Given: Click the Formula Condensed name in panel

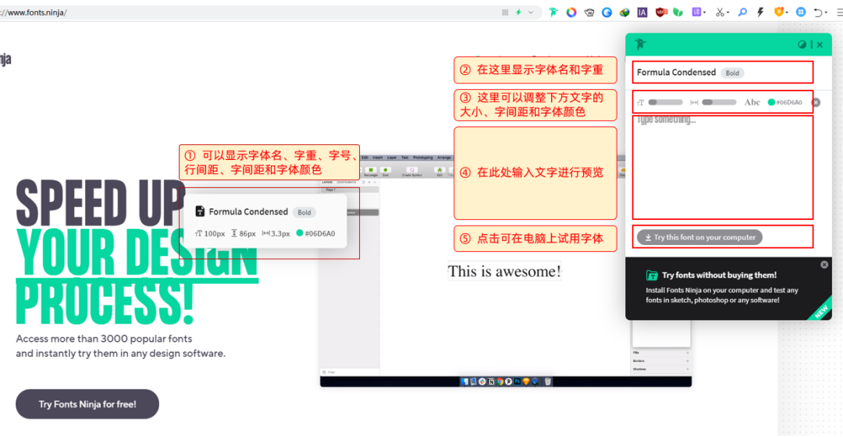Looking at the screenshot, I should 676,72.
